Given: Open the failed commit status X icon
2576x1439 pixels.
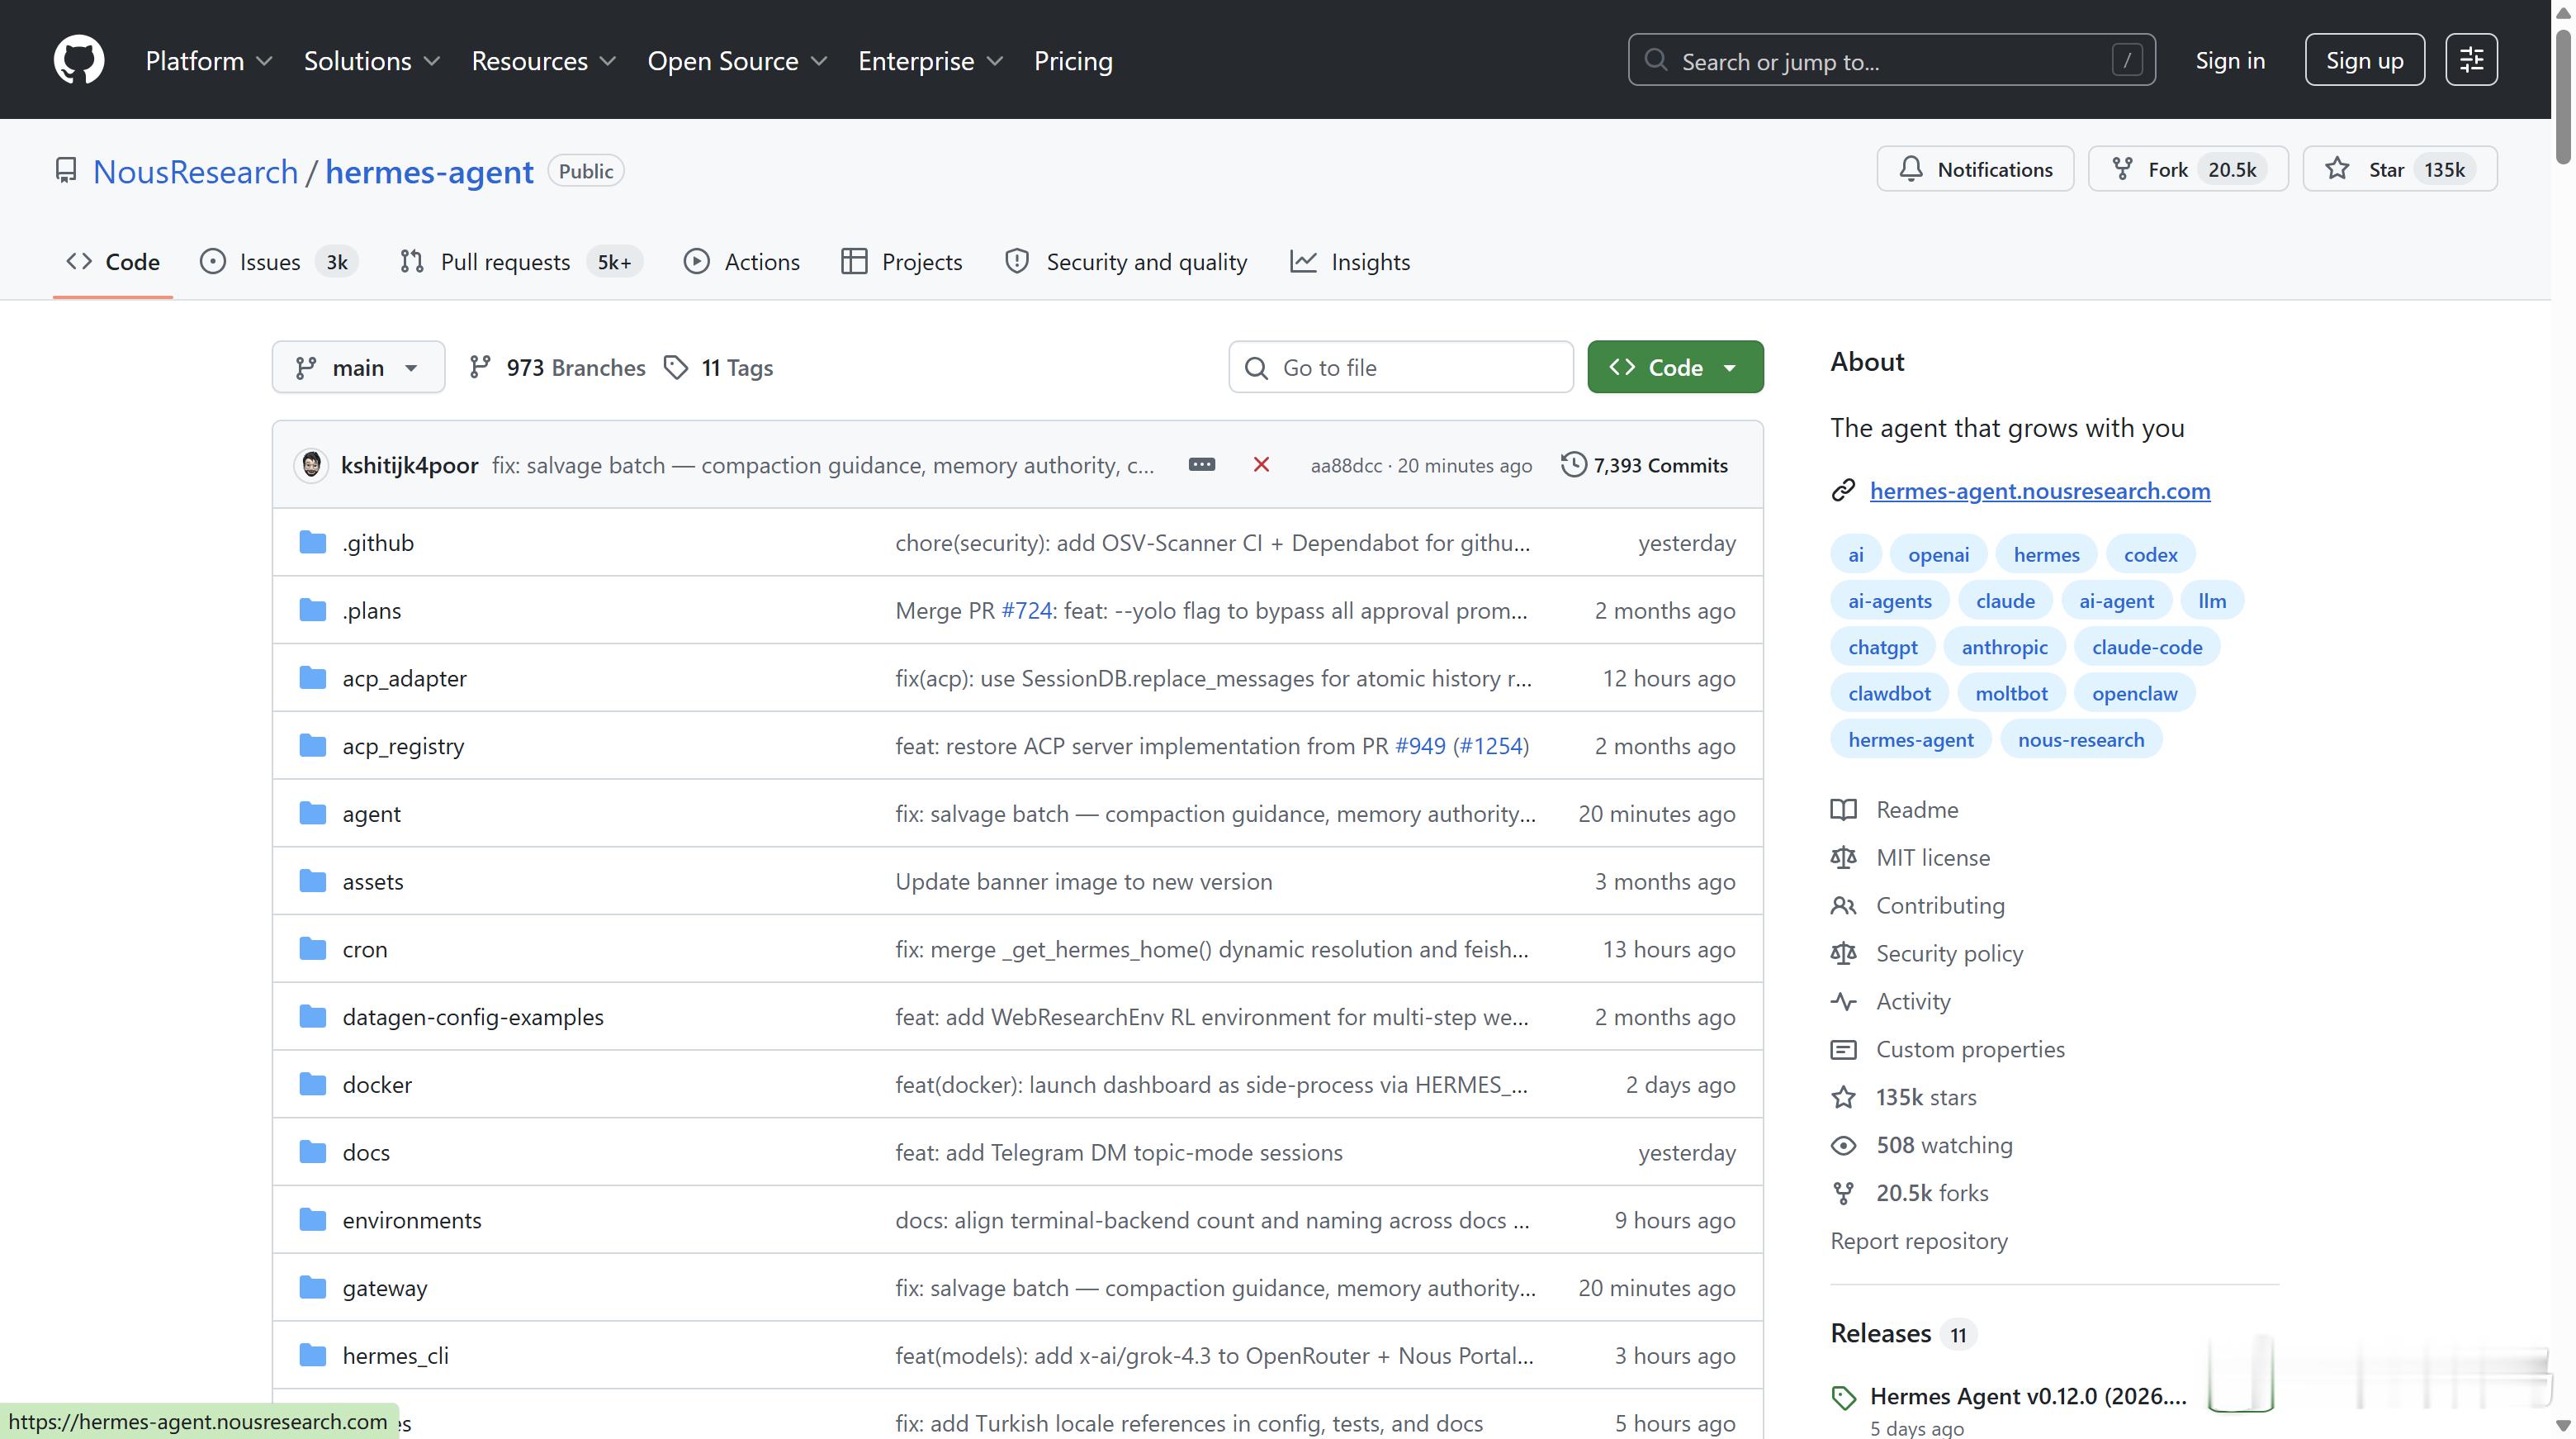Looking at the screenshot, I should [x=1261, y=464].
